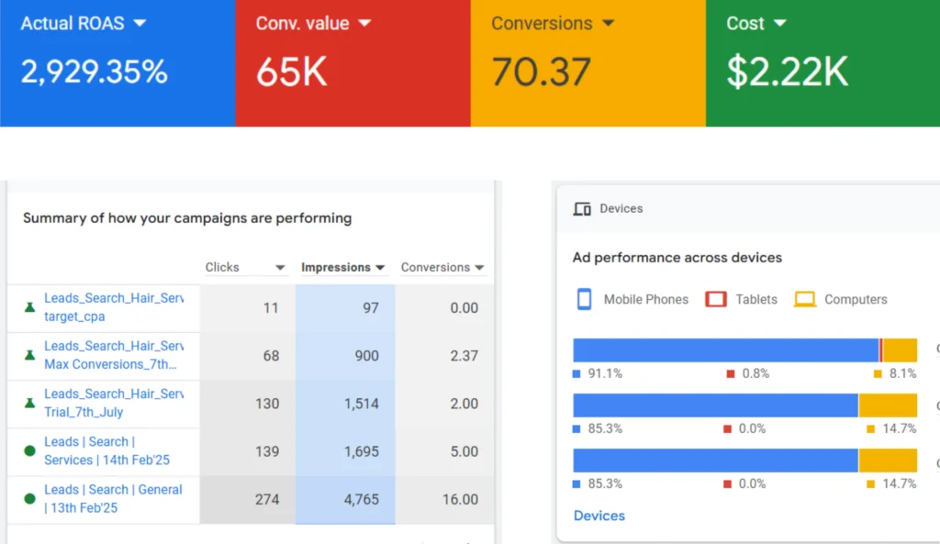Click flask icon beside Trial_7th_July campaign

(29, 403)
